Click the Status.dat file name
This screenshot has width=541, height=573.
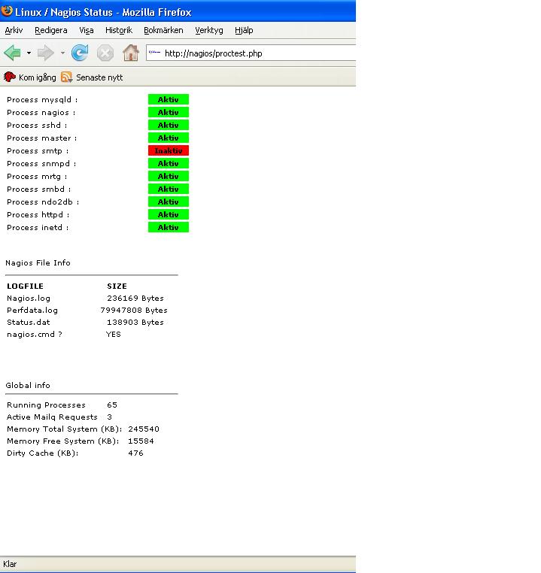28,323
